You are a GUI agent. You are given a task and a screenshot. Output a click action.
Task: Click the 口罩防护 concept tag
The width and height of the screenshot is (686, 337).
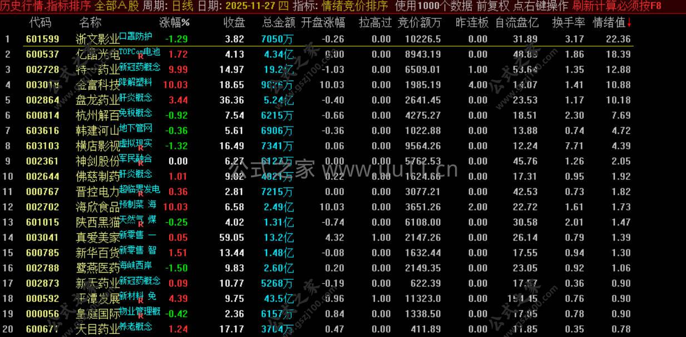tap(135, 37)
